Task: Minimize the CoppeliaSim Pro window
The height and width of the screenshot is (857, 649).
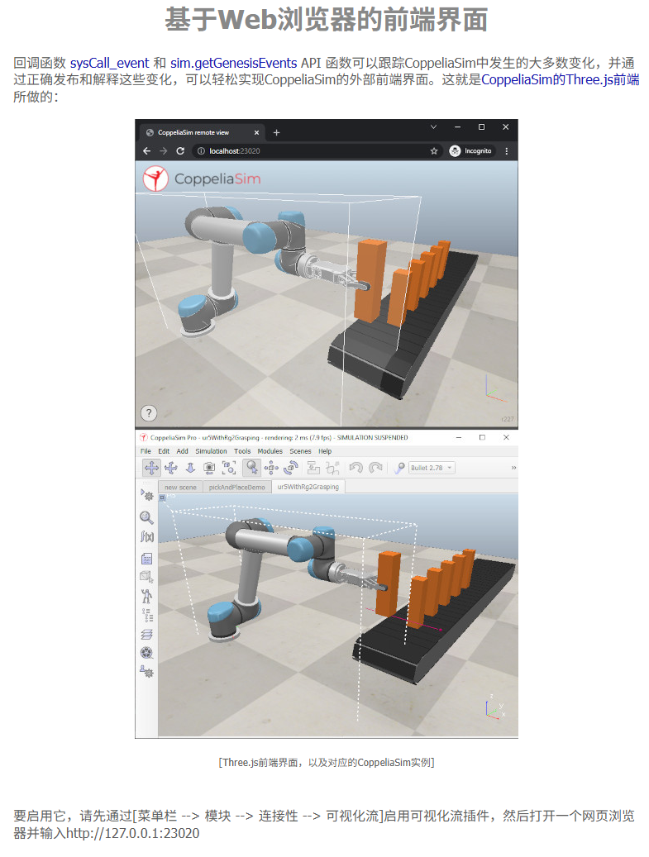Action: [459, 437]
